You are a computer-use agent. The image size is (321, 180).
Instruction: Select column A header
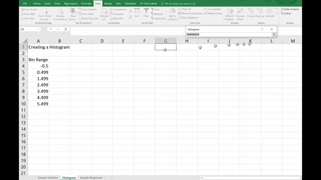click(x=38, y=41)
